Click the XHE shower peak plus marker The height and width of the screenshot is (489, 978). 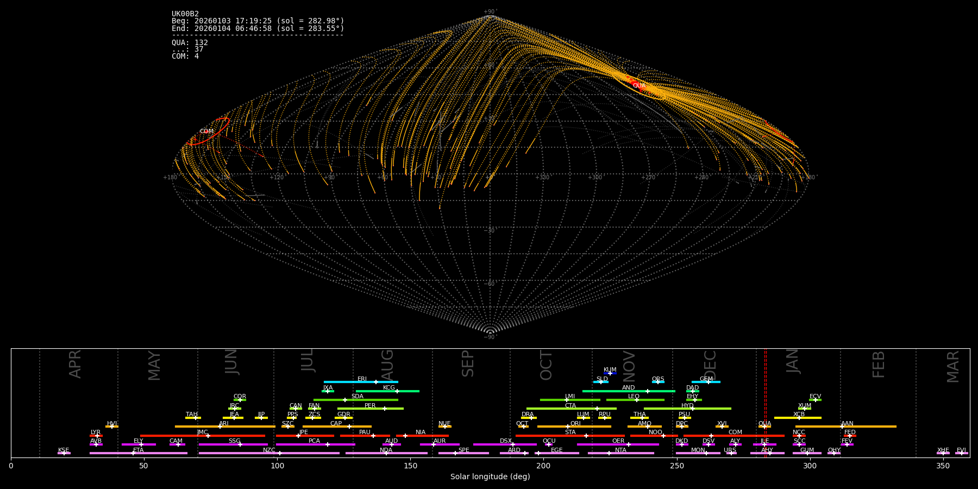pyautogui.click(x=943, y=453)
